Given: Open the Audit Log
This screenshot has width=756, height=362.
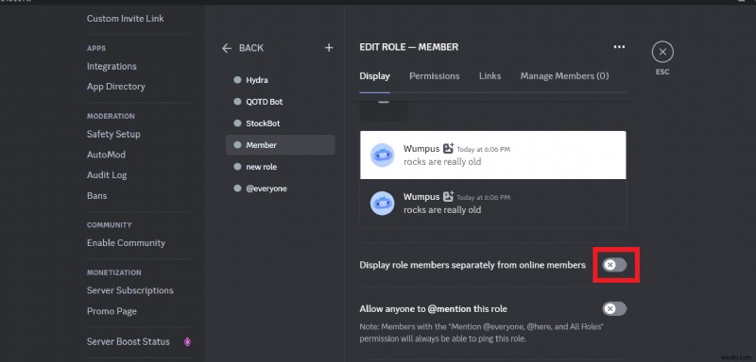Looking at the screenshot, I should click(x=107, y=175).
